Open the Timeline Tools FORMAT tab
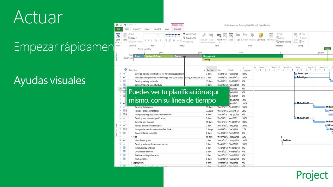This screenshot has width=333, height=187. pos(178,29)
